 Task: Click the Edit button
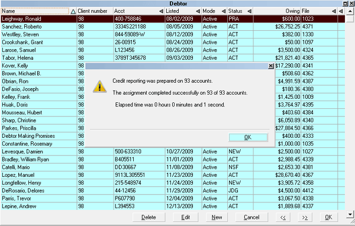pyautogui.click(x=185, y=217)
